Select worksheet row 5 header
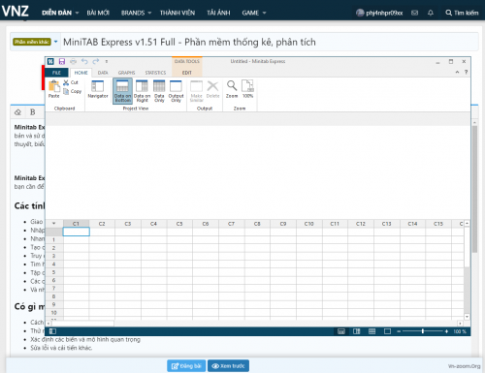 53,272
